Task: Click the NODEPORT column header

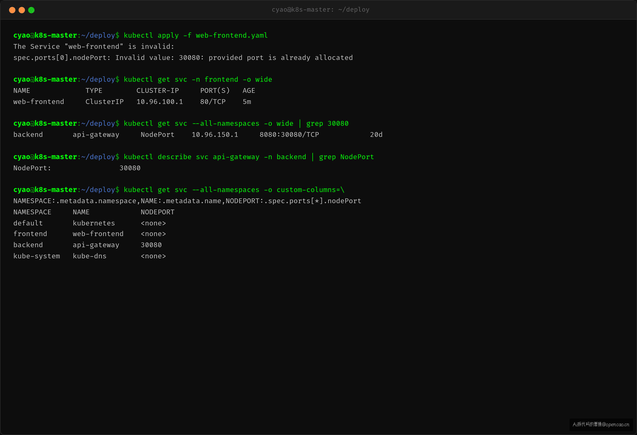Action: [x=158, y=212]
